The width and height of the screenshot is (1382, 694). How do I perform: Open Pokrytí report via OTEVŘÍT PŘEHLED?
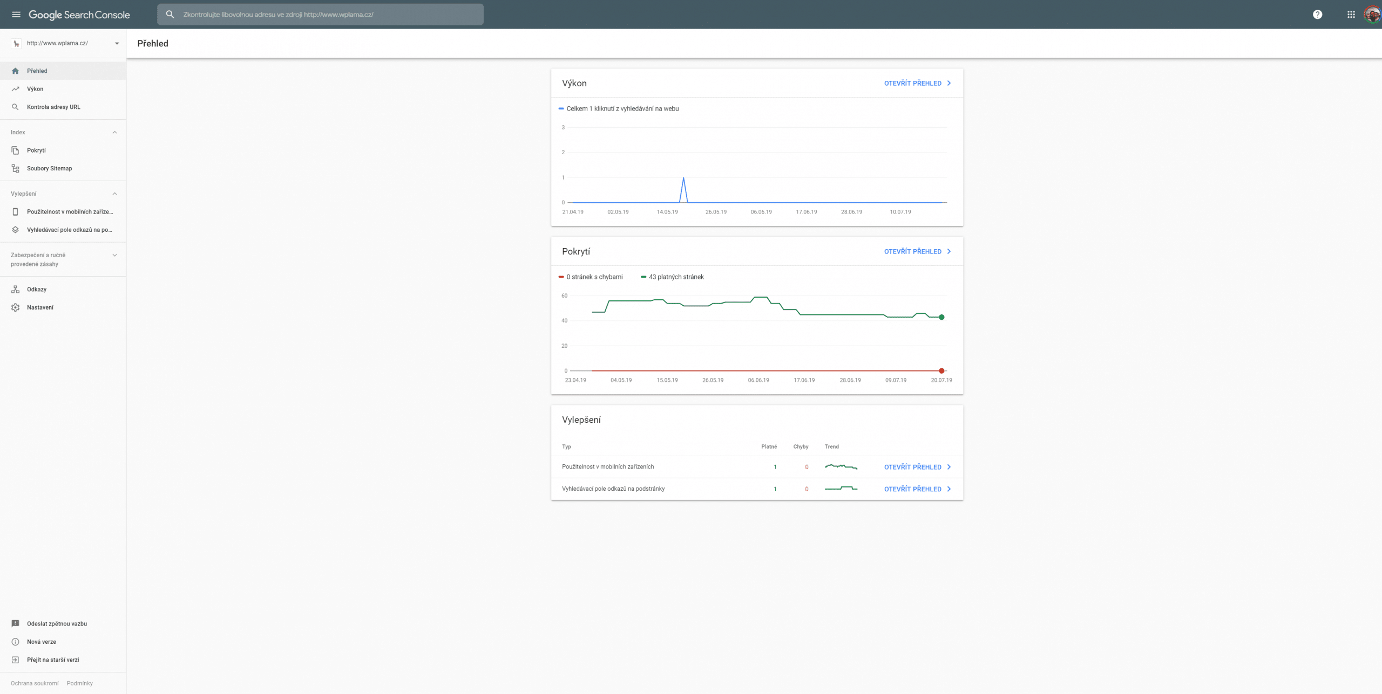[912, 251]
